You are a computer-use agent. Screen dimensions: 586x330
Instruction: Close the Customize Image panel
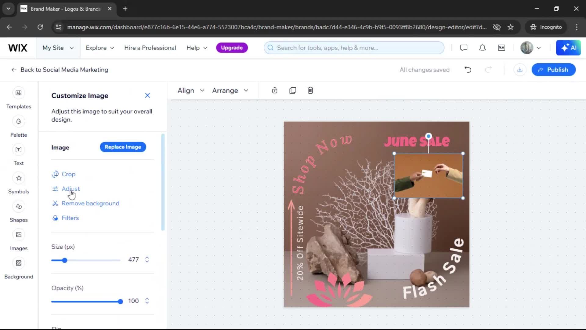pyautogui.click(x=147, y=95)
